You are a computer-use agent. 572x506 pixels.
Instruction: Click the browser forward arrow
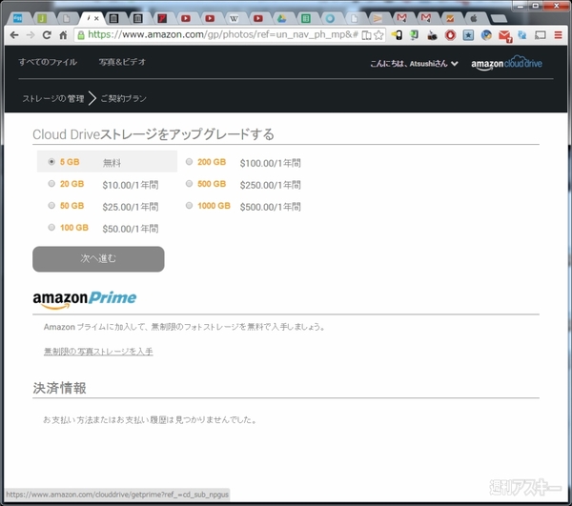pyautogui.click(x=31, y=35)
